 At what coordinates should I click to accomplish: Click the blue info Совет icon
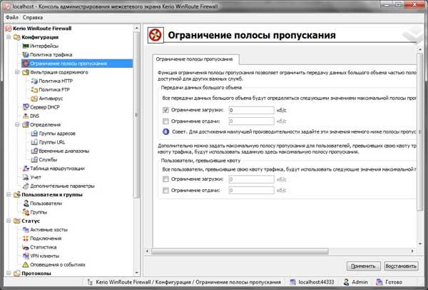165,131
